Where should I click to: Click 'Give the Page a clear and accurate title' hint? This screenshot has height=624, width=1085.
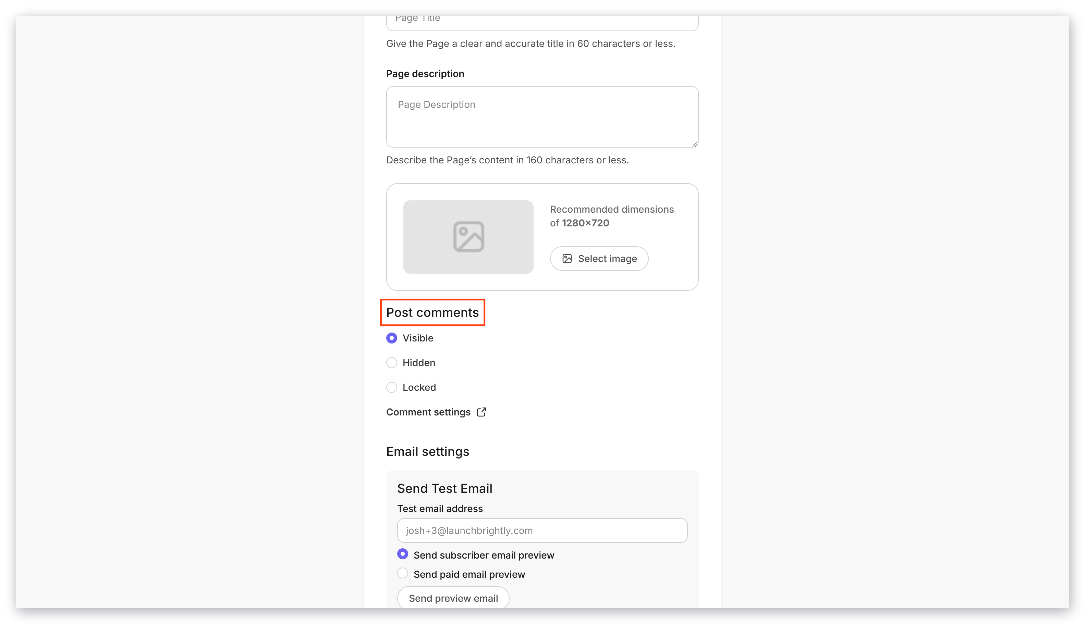(x=531, y=44)
